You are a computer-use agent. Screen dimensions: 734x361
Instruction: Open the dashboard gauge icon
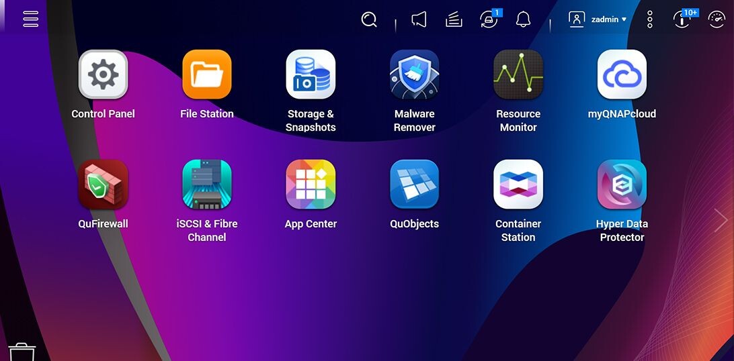coord(717,19)
